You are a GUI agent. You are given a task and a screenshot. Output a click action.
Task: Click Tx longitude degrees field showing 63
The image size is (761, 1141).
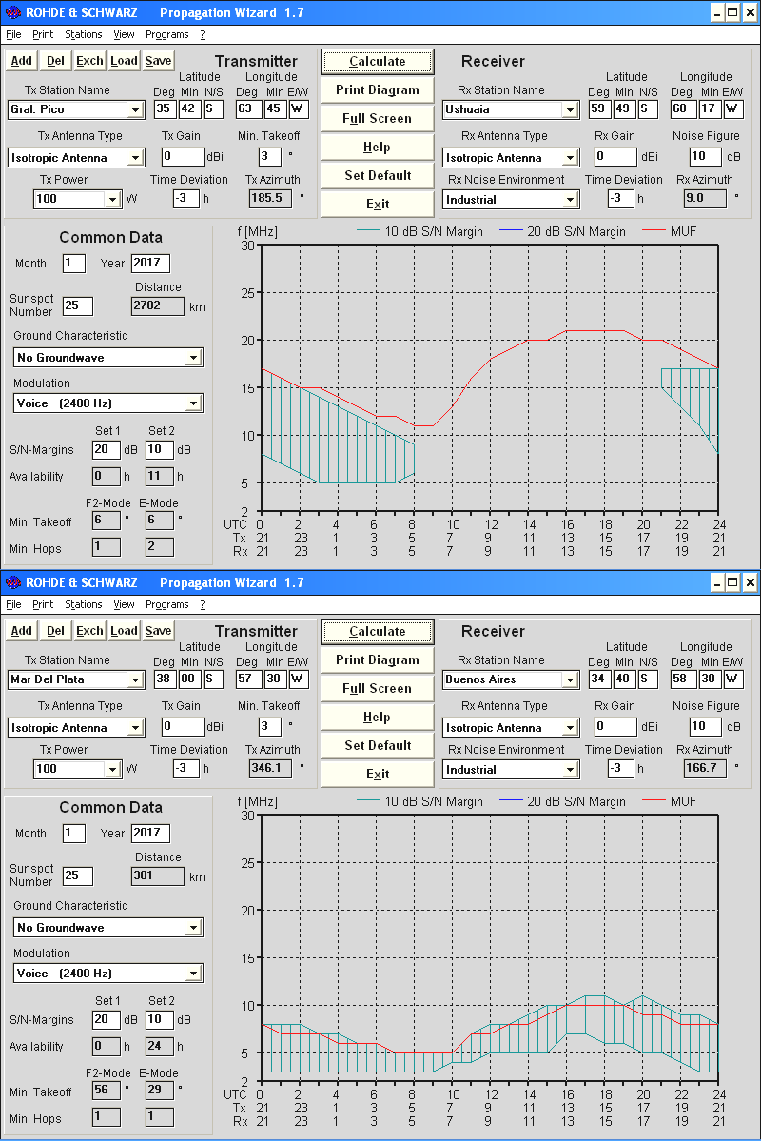[247, 109]
